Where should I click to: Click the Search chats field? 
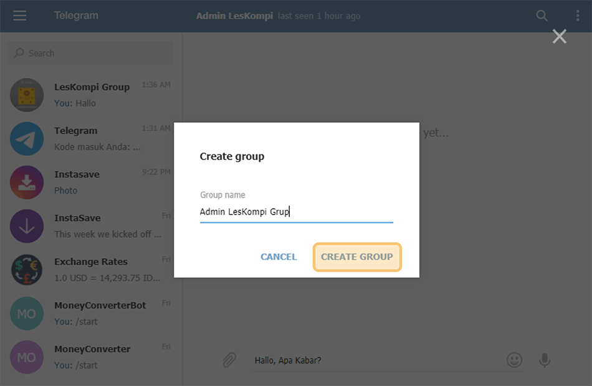[x=90, y=53]
